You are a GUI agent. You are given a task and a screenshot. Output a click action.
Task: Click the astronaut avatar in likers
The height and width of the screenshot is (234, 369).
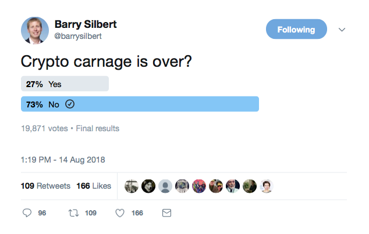(x=182, y=186)
